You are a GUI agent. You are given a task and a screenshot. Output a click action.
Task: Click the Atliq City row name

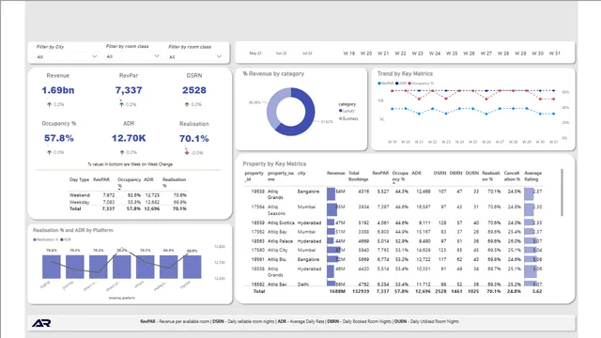tap(277, 250)
